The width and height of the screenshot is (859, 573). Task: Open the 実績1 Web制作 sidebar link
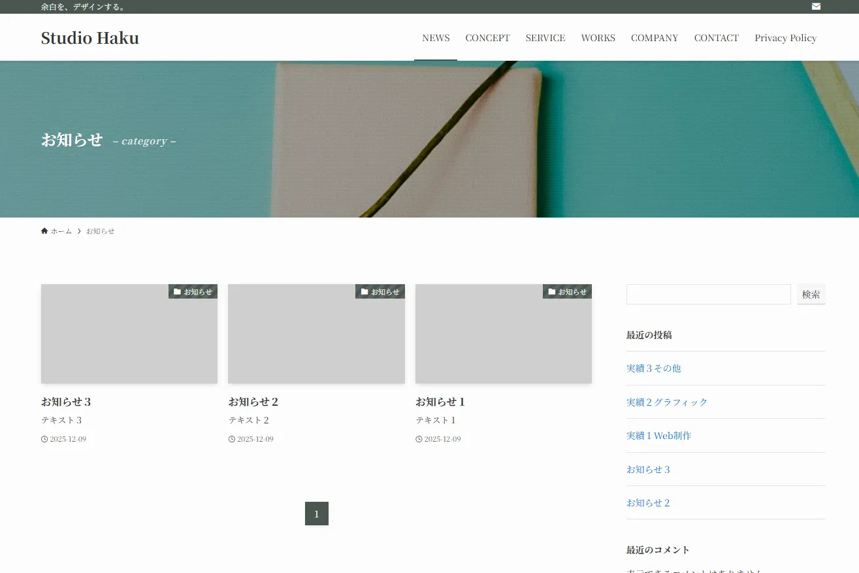tap(658, 435)
